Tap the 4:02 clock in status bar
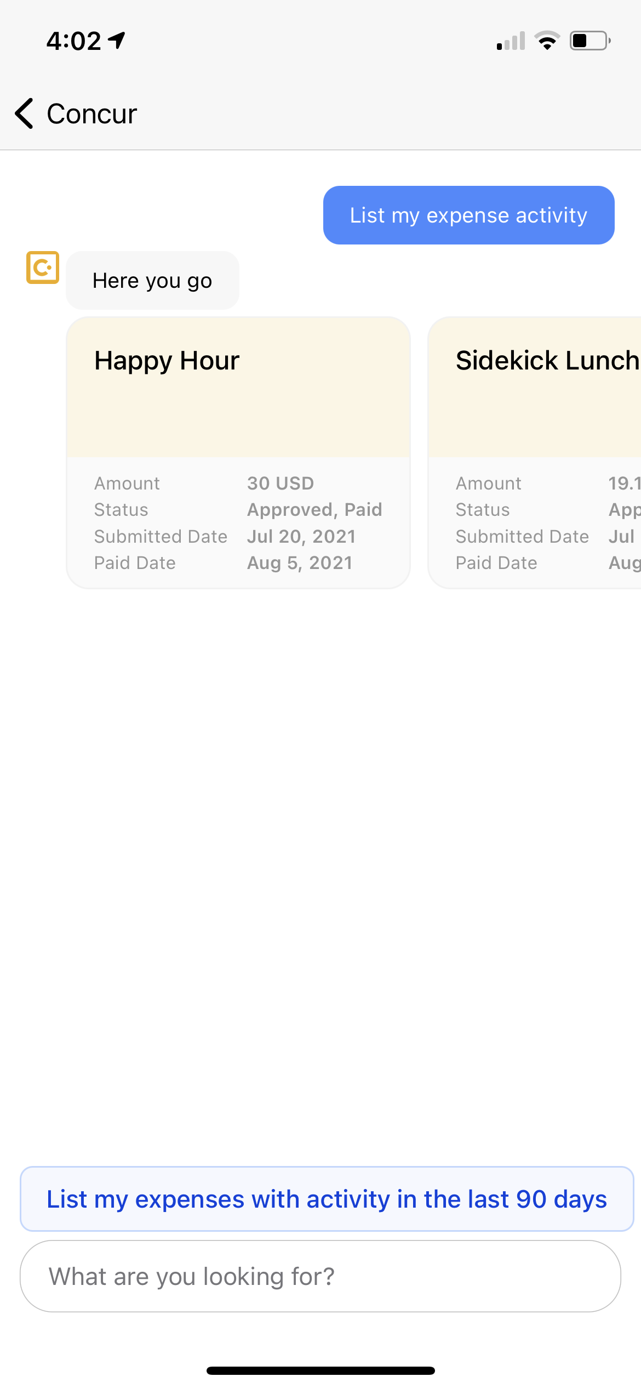 [73, 41]
